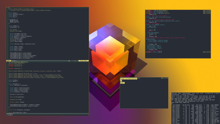Click the Xorg process row in top
This screenshot has width=220, height=124.
point(196,108)
